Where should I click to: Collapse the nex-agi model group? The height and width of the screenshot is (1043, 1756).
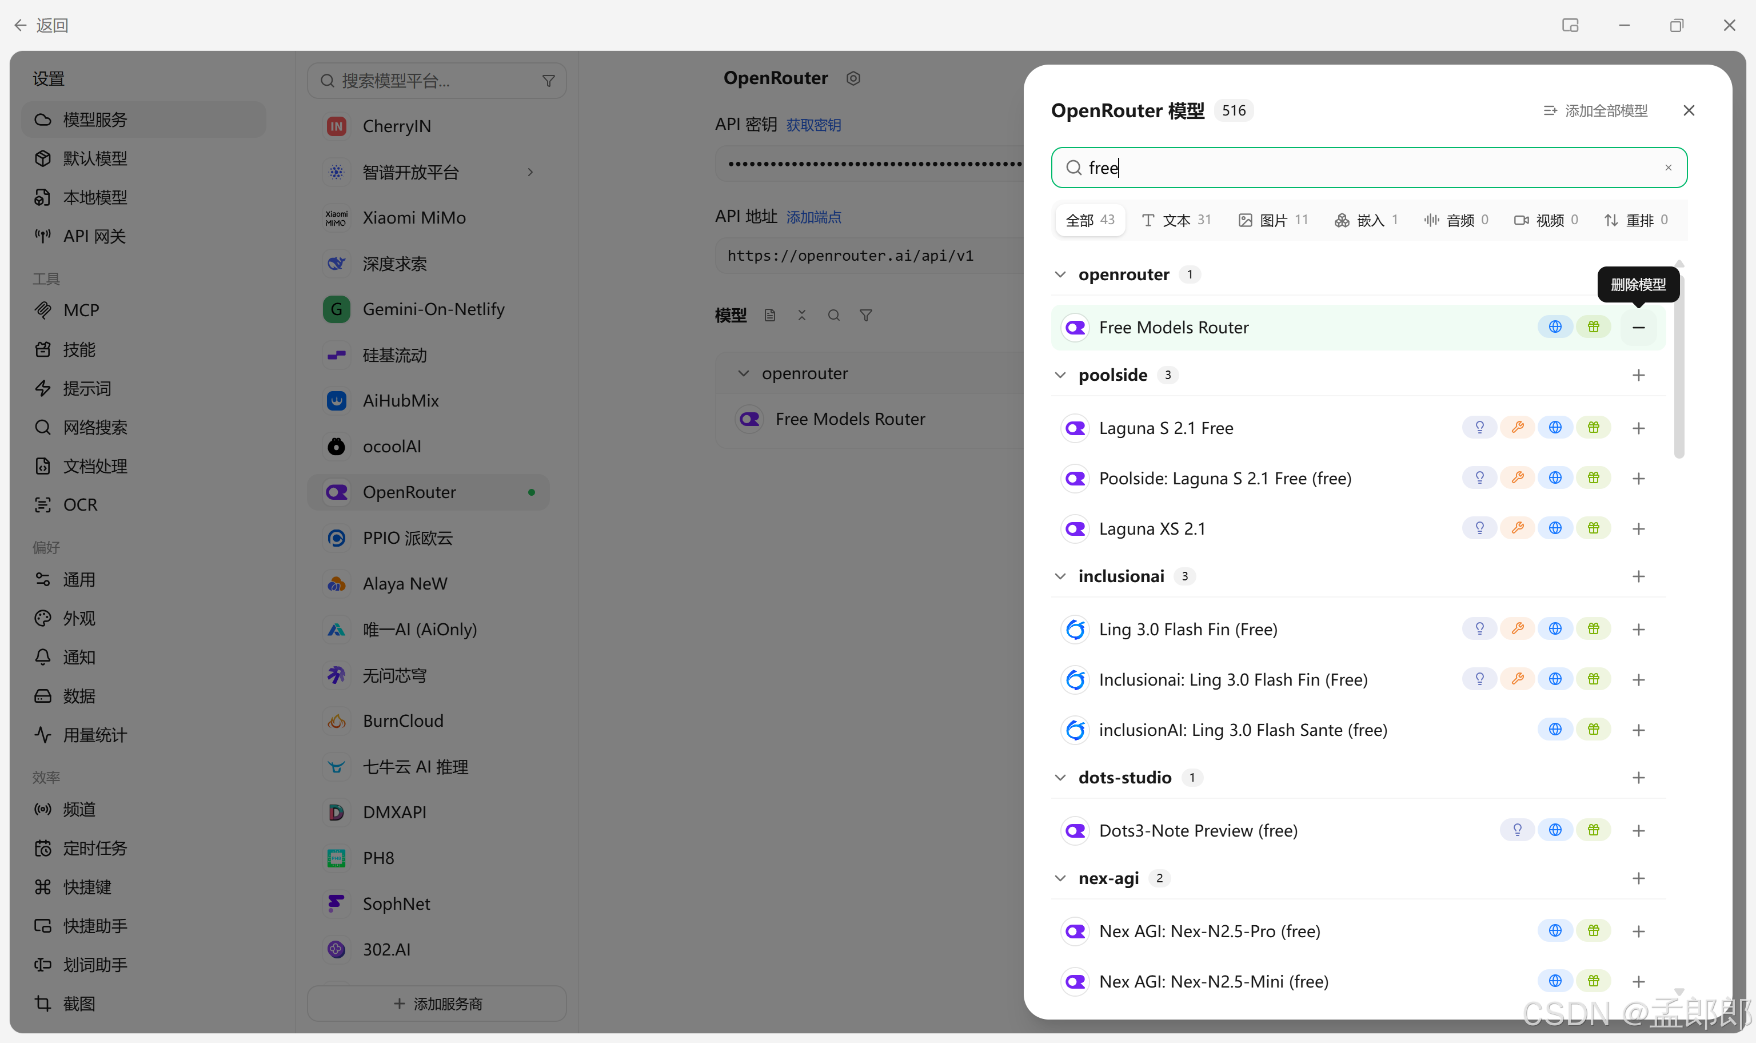pyautogui.click(x=1060, y=878)
